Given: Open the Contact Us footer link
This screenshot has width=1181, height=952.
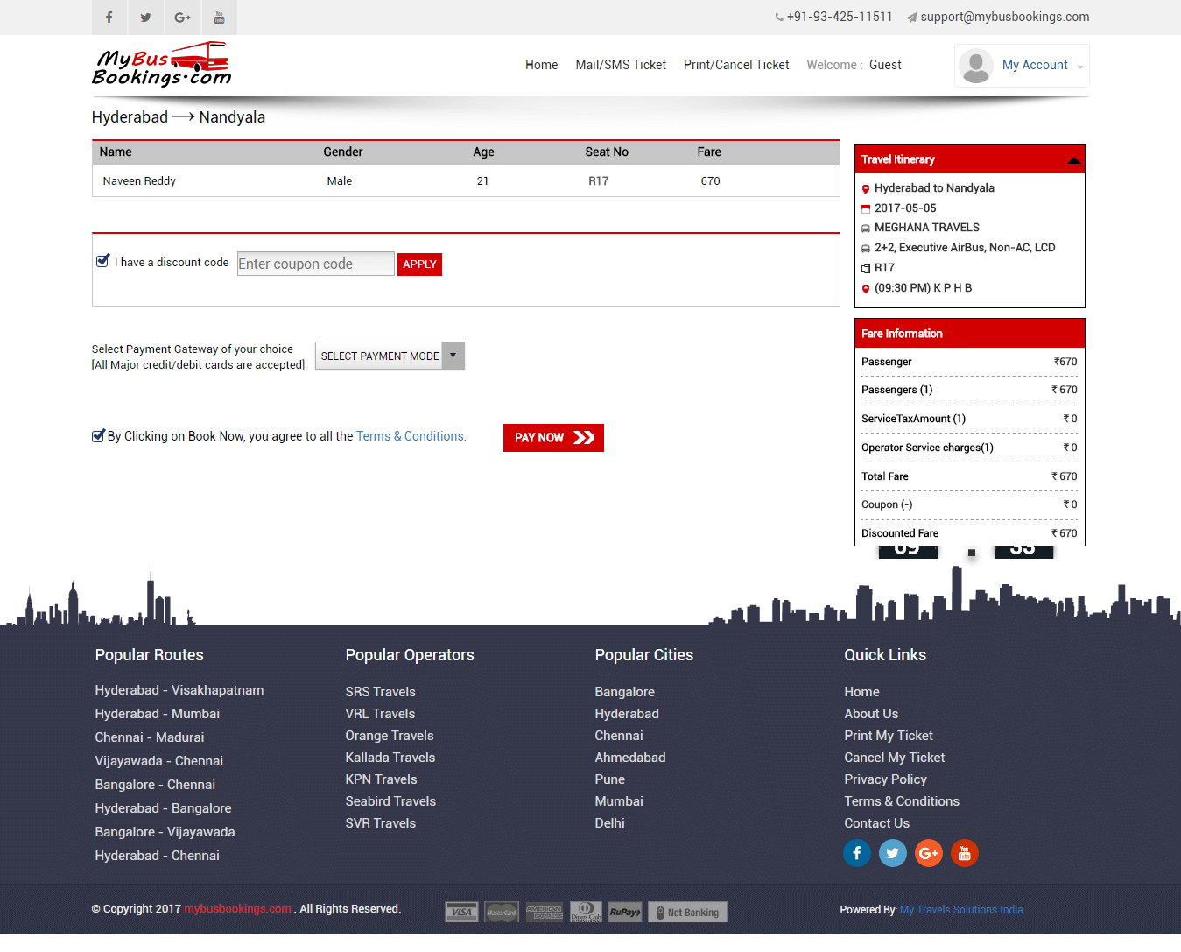Looking at the screenshot, I should (877, 823).
